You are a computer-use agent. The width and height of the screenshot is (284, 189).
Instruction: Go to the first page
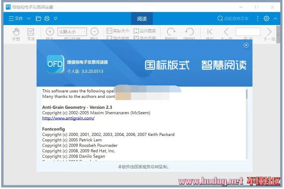point(210,34)
